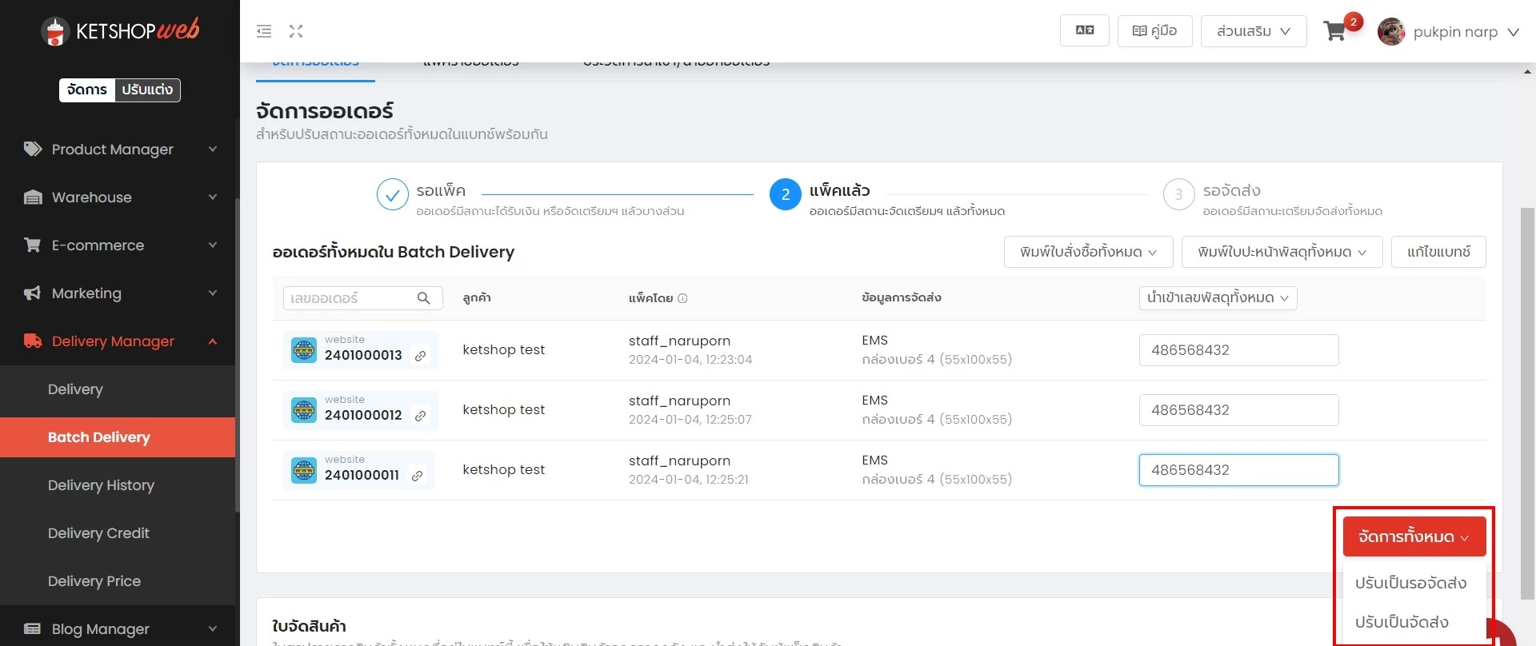Click website globe icon for order 2401000012

pyautogui.click(x=304, y=410)
